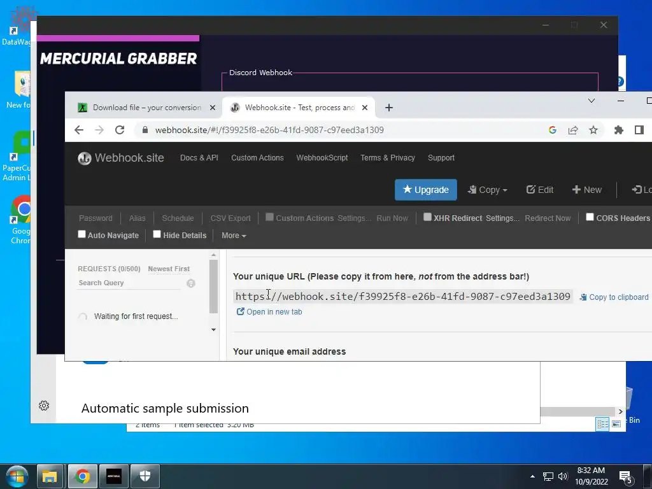Click the requests list scrollbar thumb
The image size is (652, 489).
click(x=214, y=287)
